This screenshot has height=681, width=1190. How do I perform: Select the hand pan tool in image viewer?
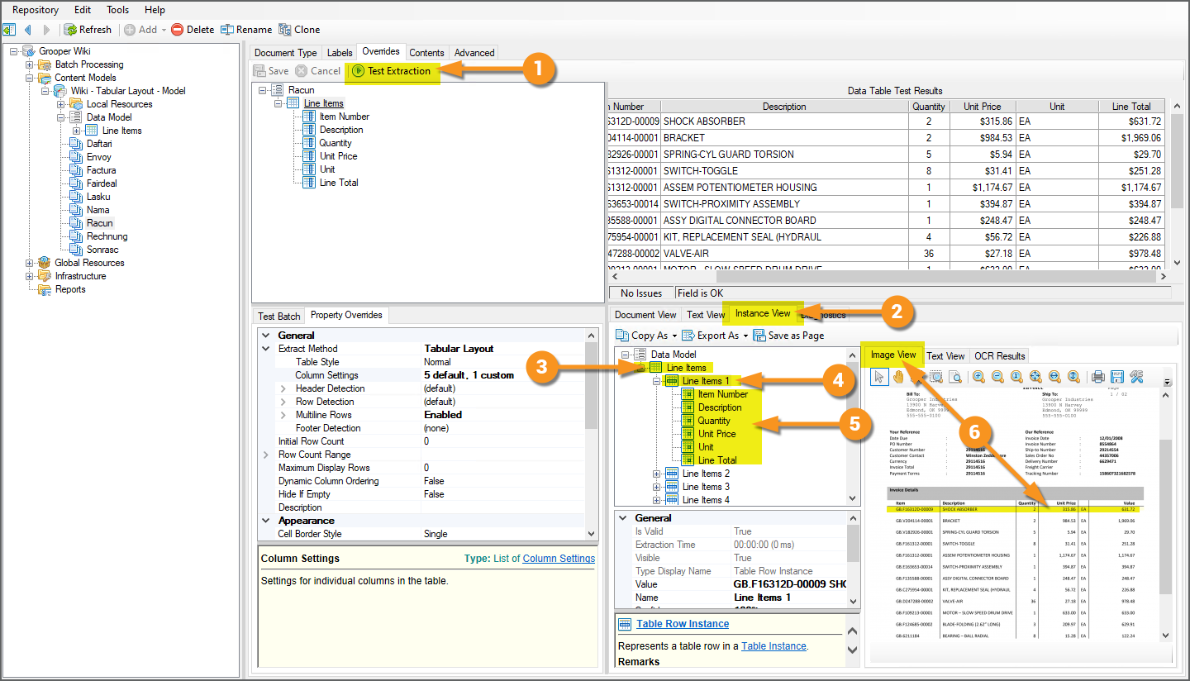point(899,377)
